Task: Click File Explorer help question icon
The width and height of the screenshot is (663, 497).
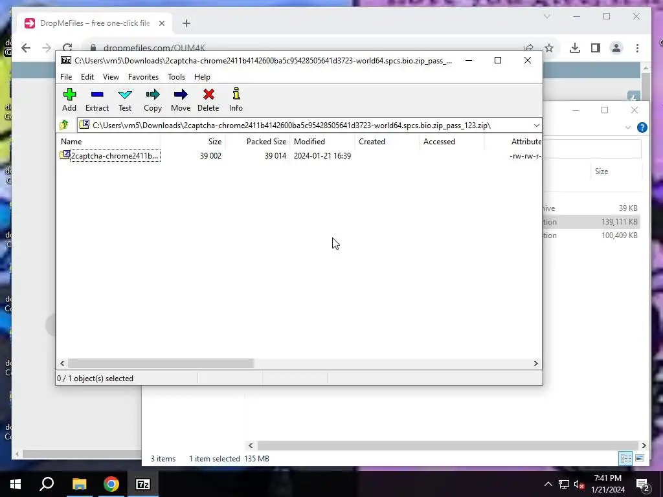Action: tap(642, 127)
